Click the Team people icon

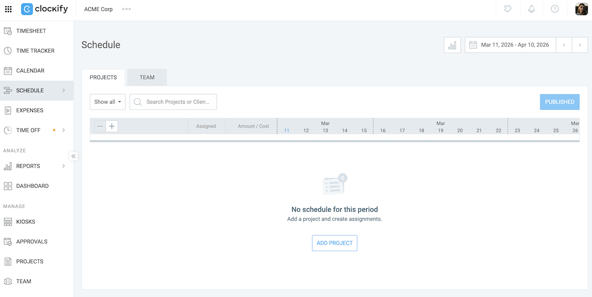8,281
